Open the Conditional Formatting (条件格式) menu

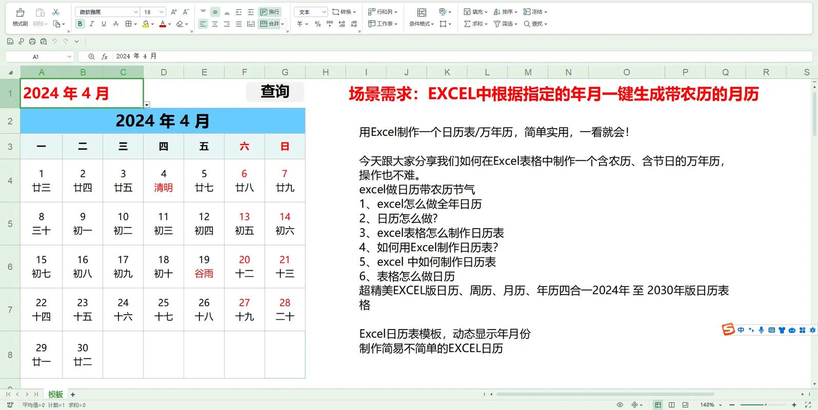(x=422, y=17)
